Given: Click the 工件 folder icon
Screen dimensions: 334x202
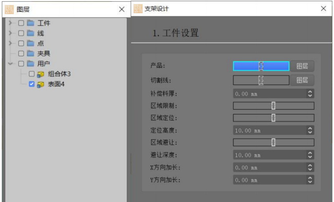Looking at the screenshot, I should point(31,23).
